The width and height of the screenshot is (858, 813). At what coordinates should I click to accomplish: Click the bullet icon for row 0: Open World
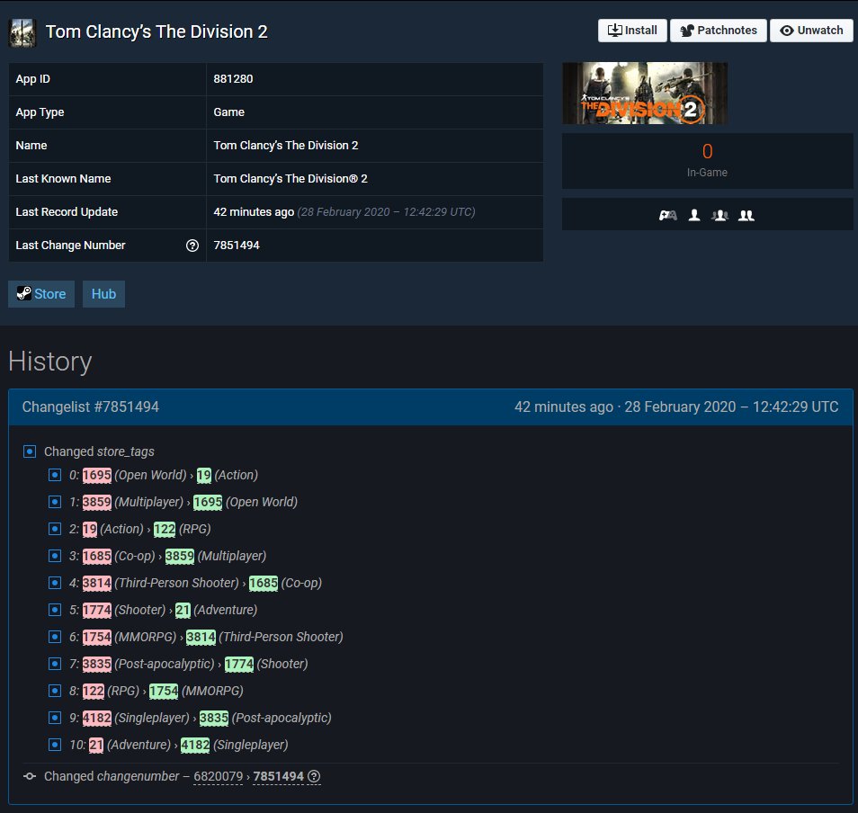click(x=55, y=475)
